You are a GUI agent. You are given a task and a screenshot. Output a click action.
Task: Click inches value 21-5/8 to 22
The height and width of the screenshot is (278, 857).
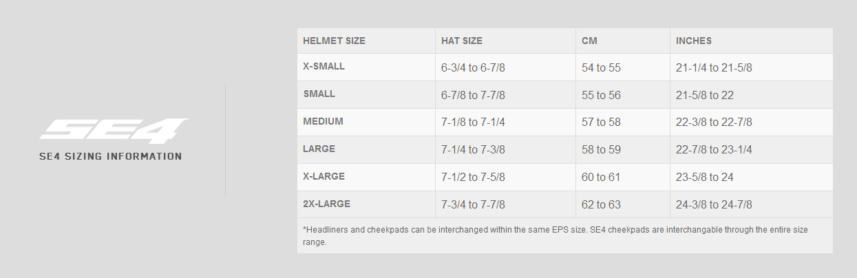[705, 96]
